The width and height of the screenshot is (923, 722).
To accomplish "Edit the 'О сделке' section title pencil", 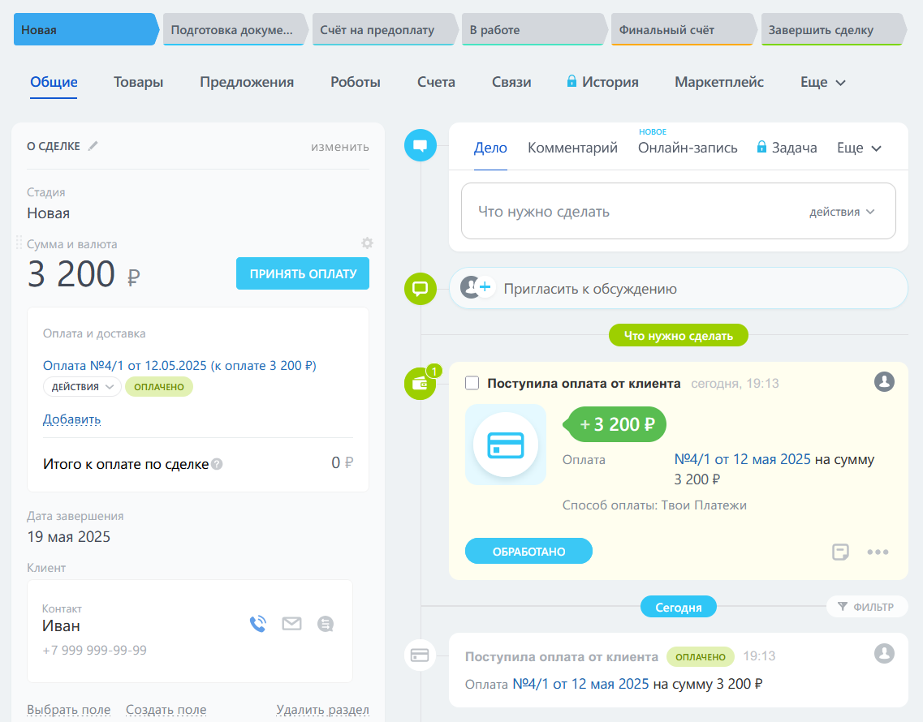I will coord(93,146).
